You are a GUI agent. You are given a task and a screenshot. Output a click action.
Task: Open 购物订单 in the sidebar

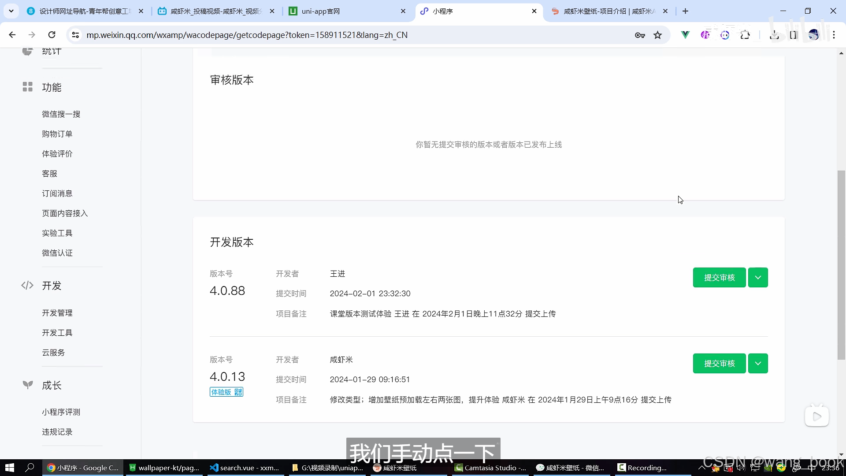[x=57, y=134]
